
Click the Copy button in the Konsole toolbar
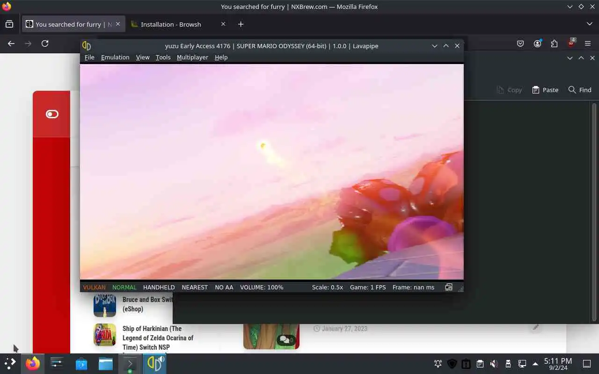click(x=509, y=90)
